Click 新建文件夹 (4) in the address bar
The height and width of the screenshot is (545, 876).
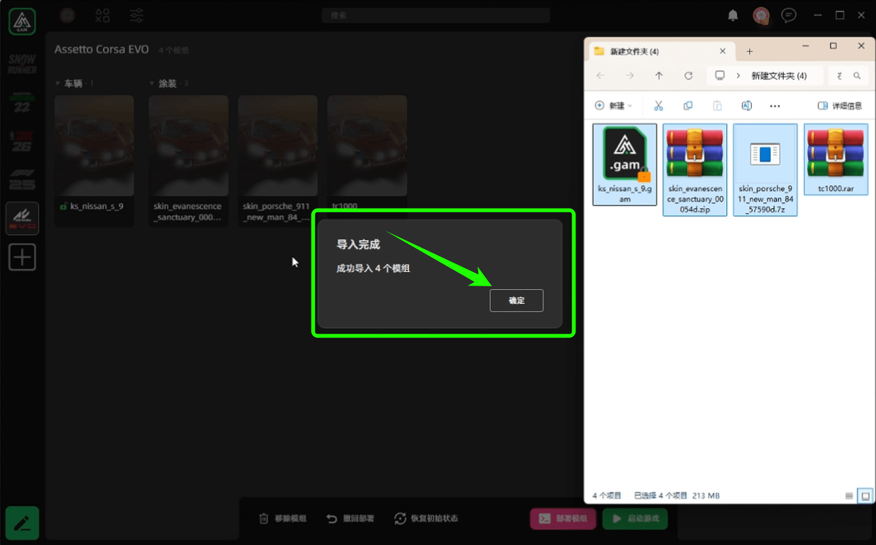point(779,76)
